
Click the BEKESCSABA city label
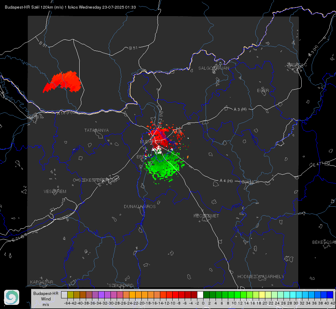[x=324, y=242]
